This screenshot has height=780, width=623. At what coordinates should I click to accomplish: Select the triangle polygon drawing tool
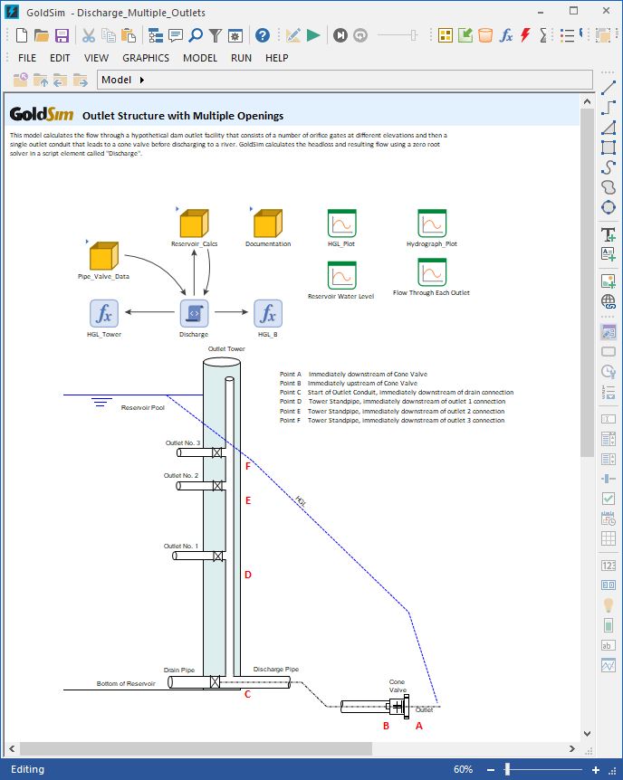tap(609, 128)
